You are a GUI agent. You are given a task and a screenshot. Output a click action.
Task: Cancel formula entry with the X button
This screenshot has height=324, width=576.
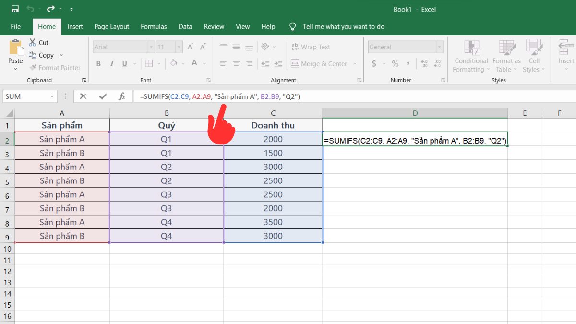pos(84,96)
